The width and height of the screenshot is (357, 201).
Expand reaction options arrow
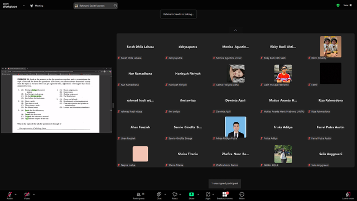[180, 194]
